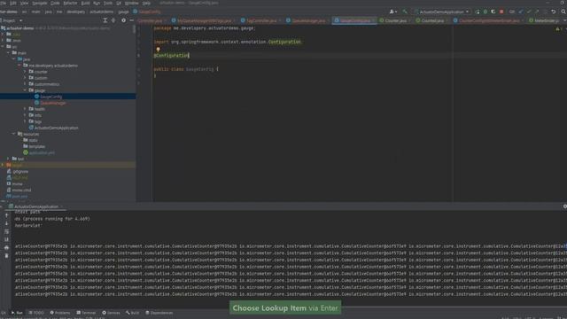Switch to the Counted.java editor tab
The image size is (567, 319).
(x=432, y=20)
